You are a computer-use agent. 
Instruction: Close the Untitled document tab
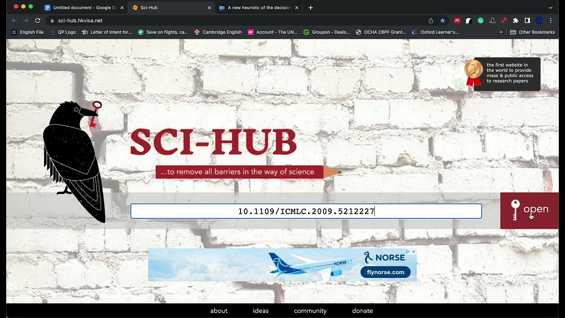[122, 8]
